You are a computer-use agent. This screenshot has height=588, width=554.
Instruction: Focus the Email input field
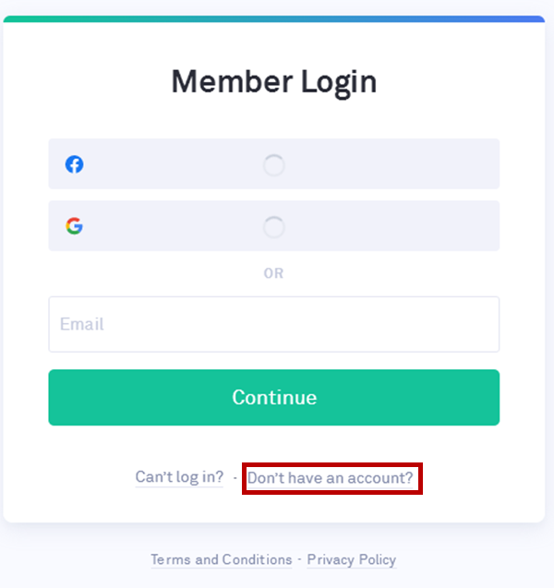click(274, 324)
